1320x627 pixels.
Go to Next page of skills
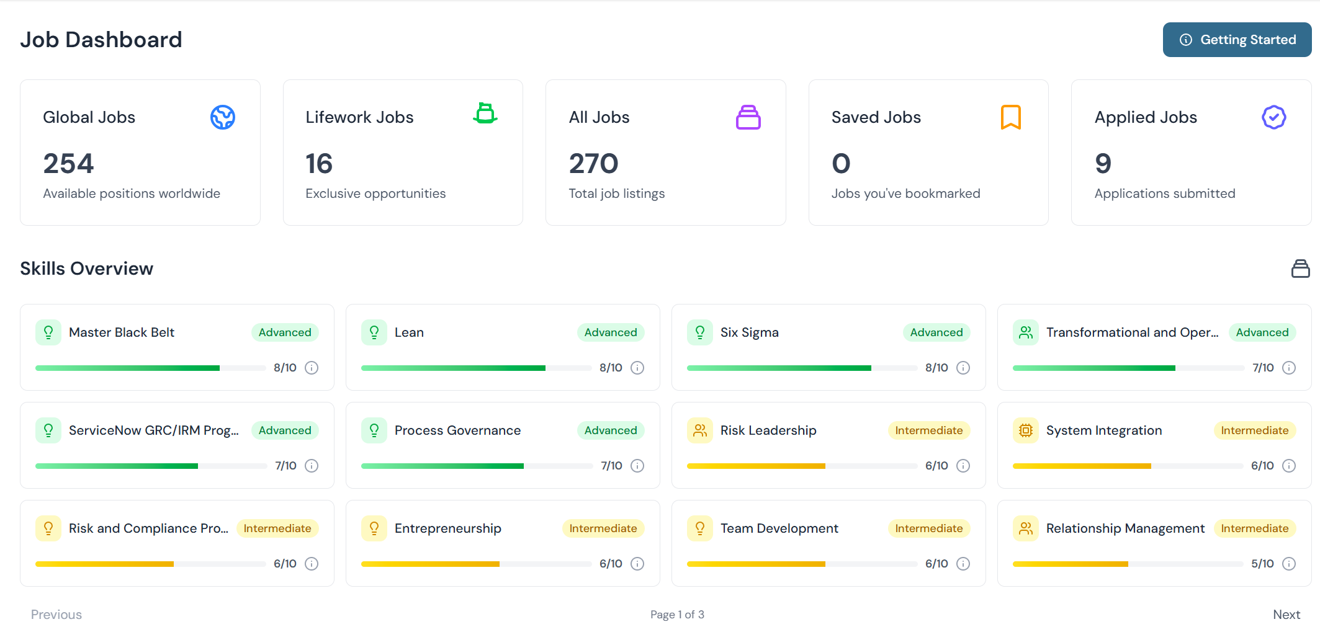[1286, 615]
